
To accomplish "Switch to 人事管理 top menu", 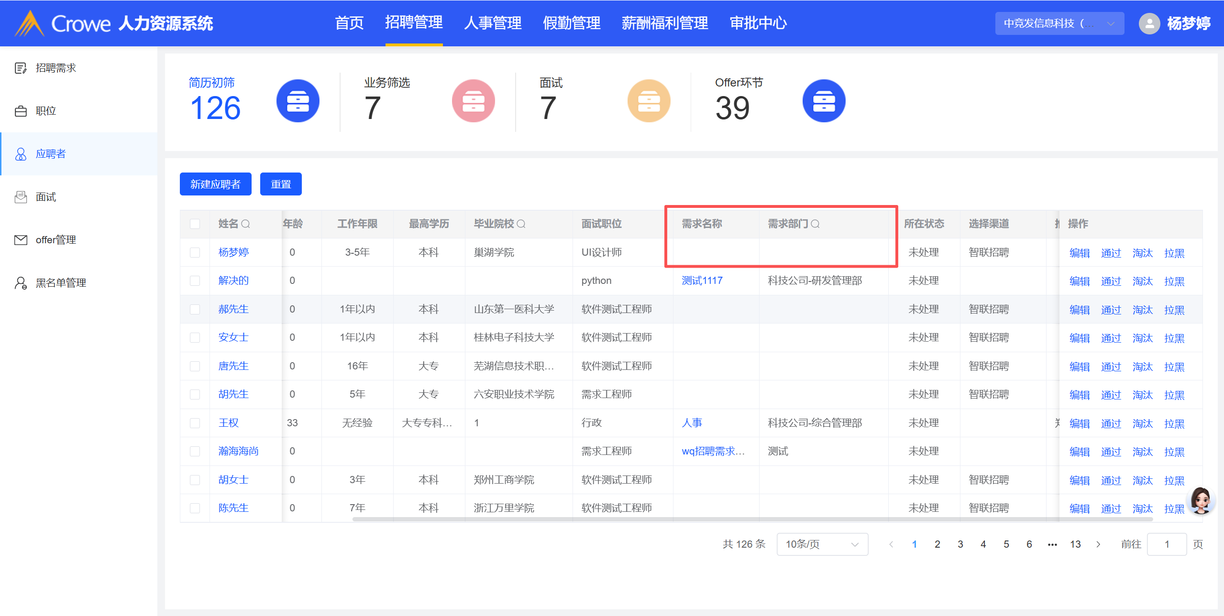I will 493,23.
